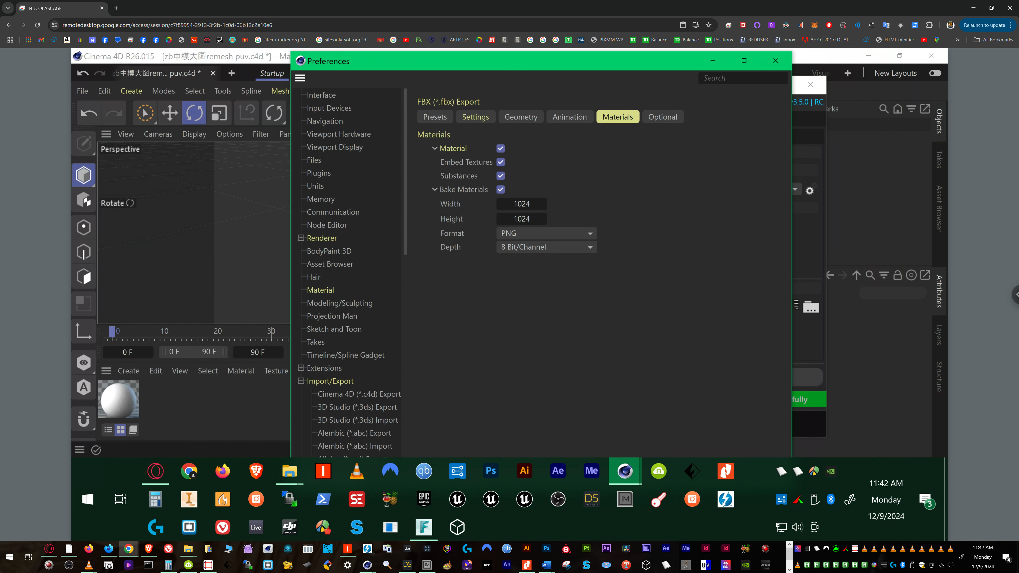1019x573 pixels.
Task: Select Alembic (*.abc) Export item
Action: (354, 433)
